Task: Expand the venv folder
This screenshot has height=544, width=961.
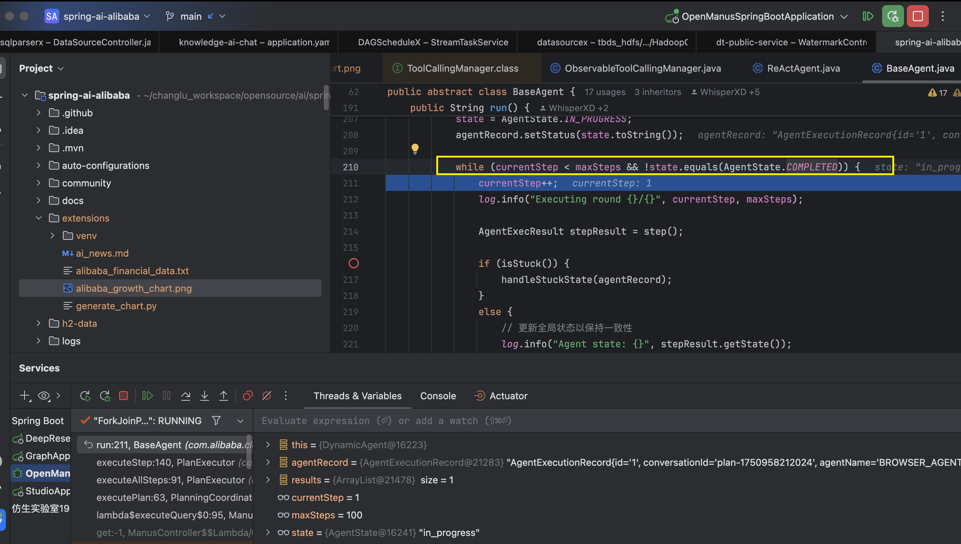Action: click(52, 236)
